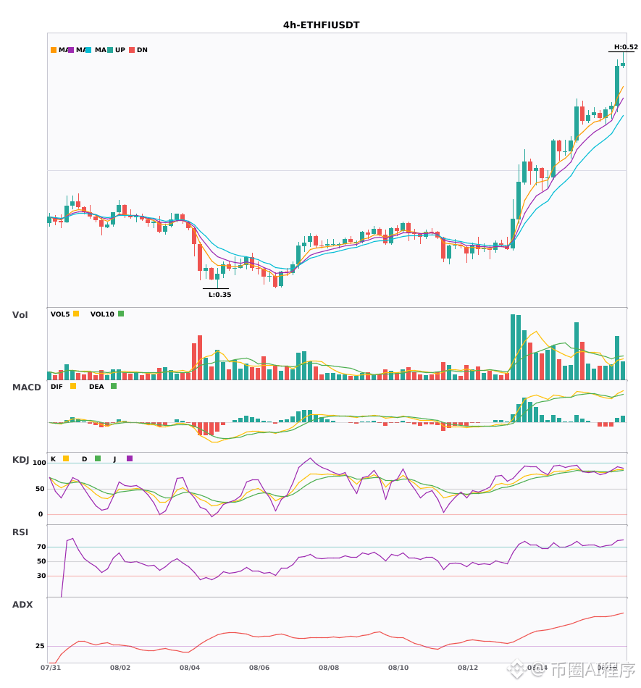
Task: Select the Vol panel label
Action: pyautogui.click(x=20, y=315)
